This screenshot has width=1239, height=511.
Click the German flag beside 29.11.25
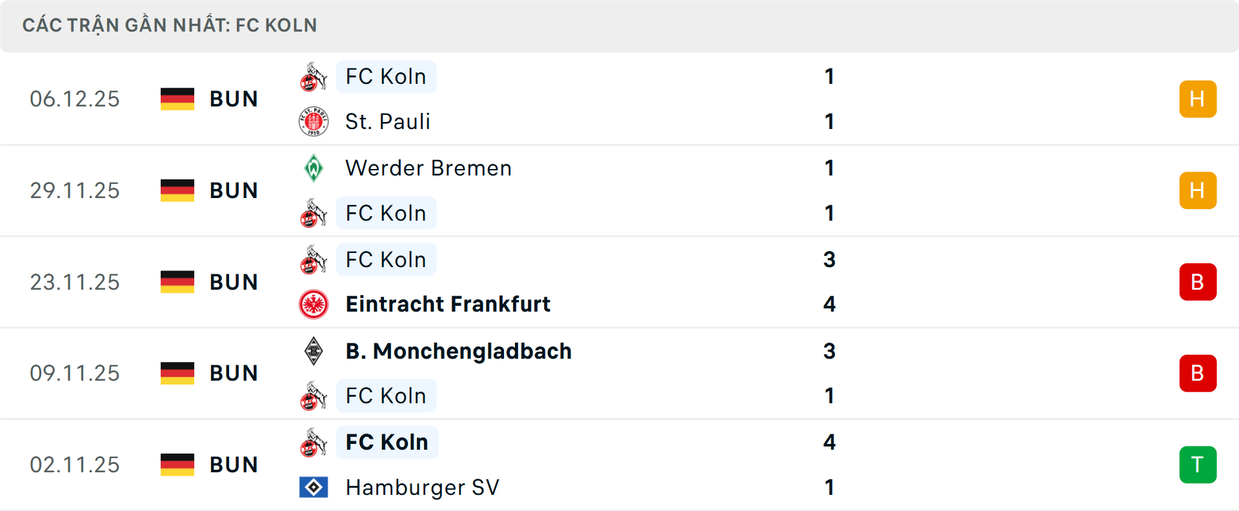[x=177, y=190]
